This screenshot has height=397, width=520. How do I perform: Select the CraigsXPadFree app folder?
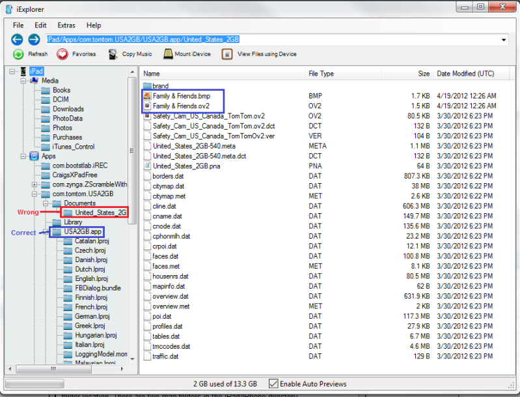coord(75,175)
